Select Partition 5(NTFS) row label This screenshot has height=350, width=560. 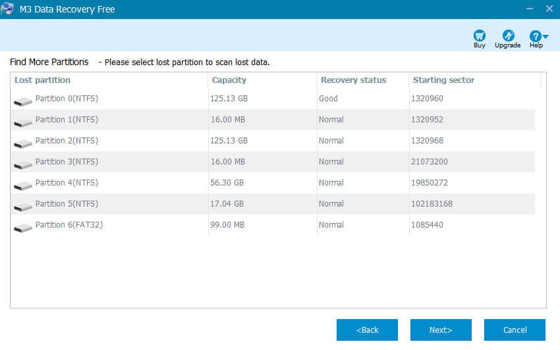click(67, 204)
